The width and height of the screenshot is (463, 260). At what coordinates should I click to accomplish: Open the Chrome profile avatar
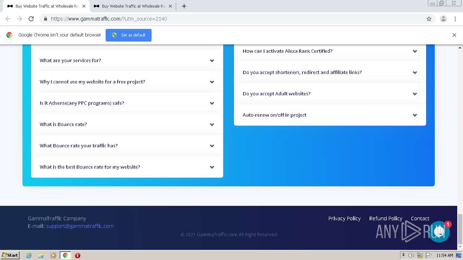point(443,19)
